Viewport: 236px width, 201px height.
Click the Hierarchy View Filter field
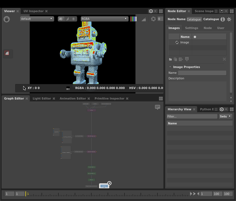(192, 116)
